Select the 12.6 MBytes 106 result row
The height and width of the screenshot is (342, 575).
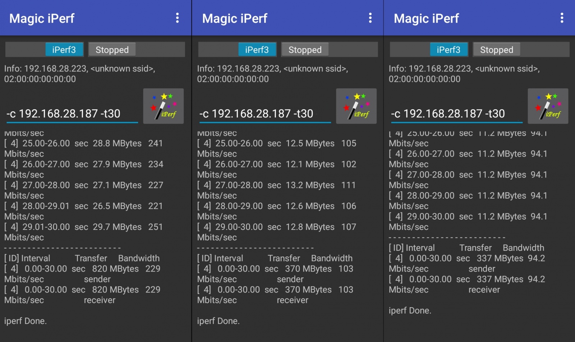coord(277,211)
